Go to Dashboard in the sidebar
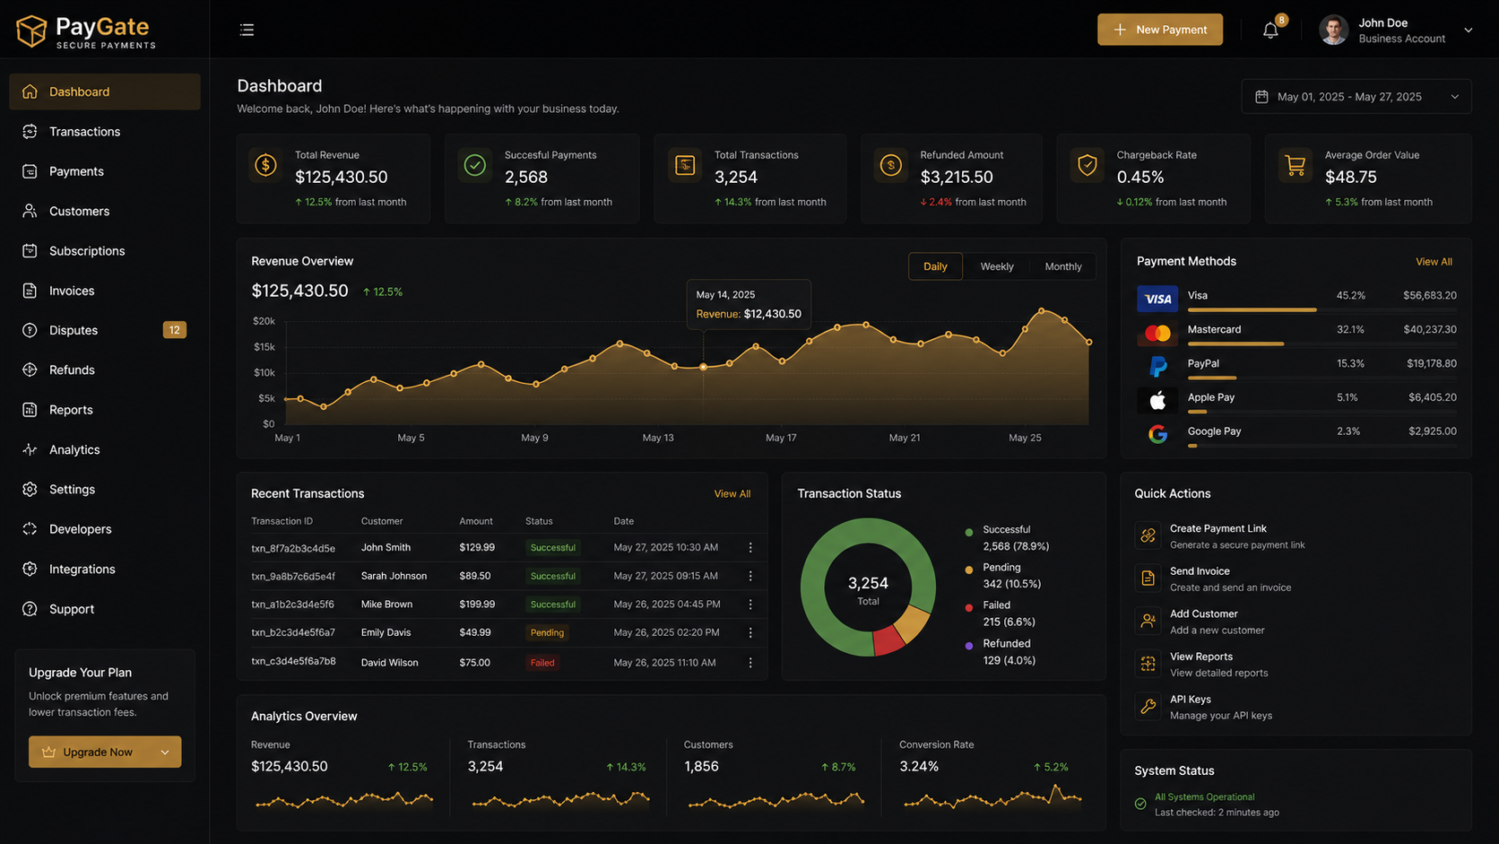This screenshot has height=844, width=1499. 105,91
